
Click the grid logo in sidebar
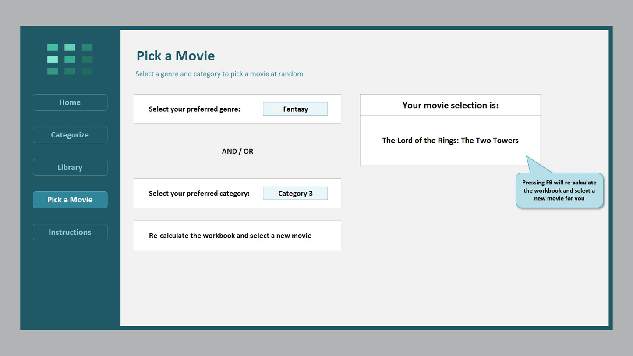pos(70,60)
